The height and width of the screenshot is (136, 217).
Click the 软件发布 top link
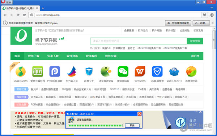pyautogui.click(x=198, y=30)
